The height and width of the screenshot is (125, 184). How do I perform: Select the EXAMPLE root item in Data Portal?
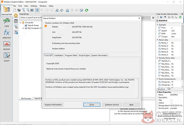[163, 21]
